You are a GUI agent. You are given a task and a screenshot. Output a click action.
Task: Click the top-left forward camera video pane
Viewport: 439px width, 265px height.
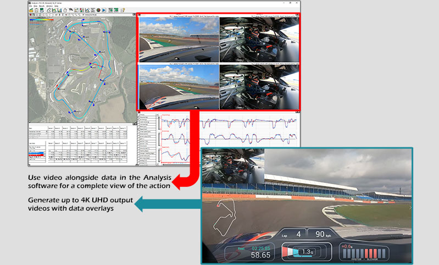tap(178, 41)
